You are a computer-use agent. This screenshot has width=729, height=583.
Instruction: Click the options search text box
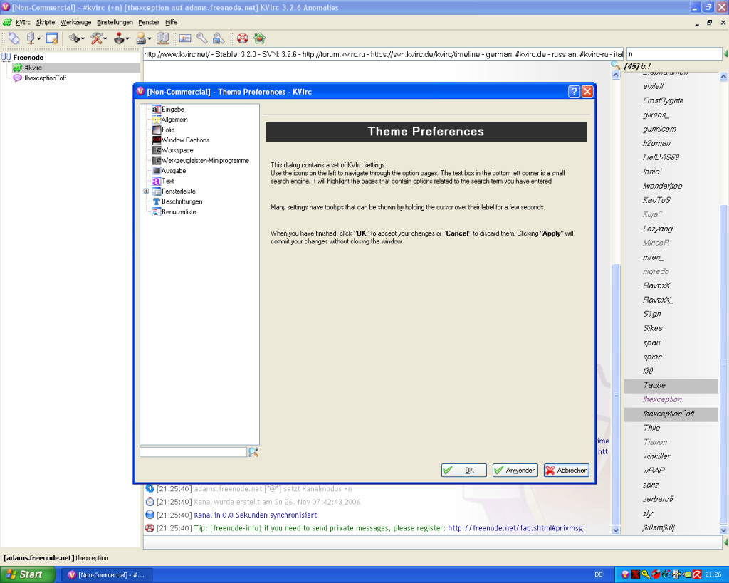tap(193, 452)
